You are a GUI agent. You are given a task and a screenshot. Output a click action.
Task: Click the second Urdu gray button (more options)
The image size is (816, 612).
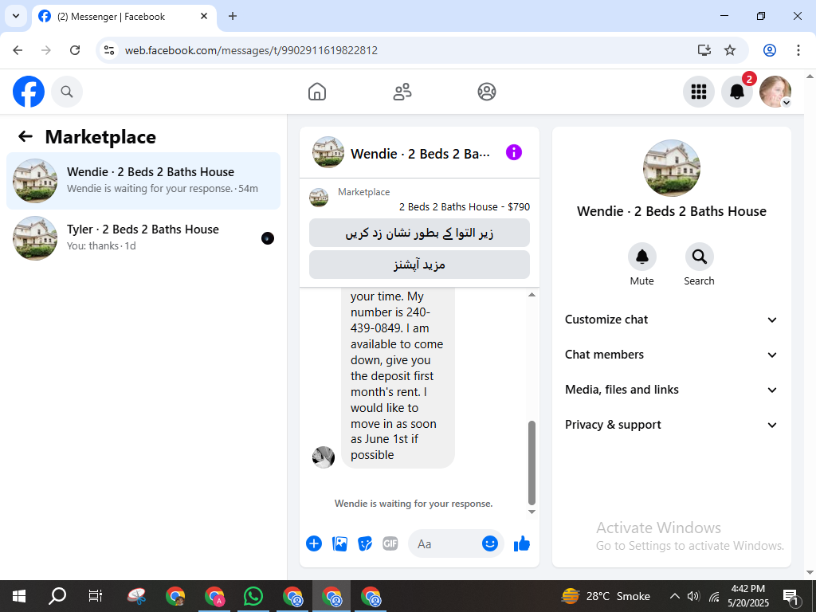(x=419, y=265)
